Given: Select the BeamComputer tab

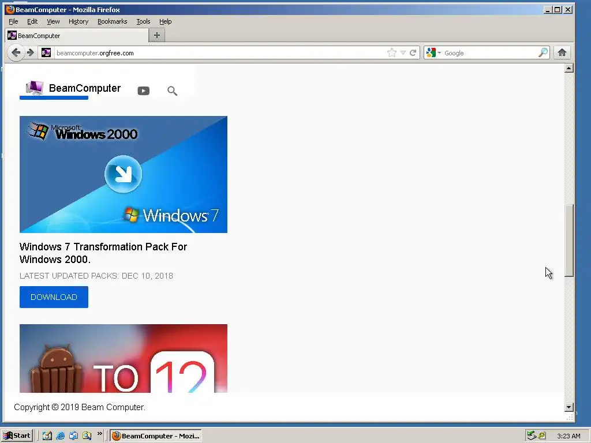Looking at the screenshot, I should click(x=77, y=36).
